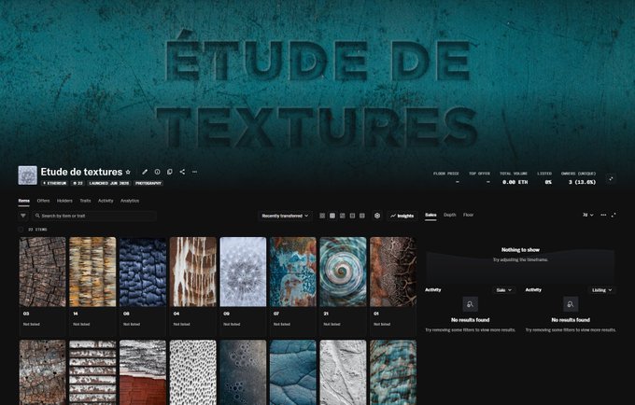Click the FLOOR PRICE stat label
The image size is (635, 405).
tap(446, 174)
